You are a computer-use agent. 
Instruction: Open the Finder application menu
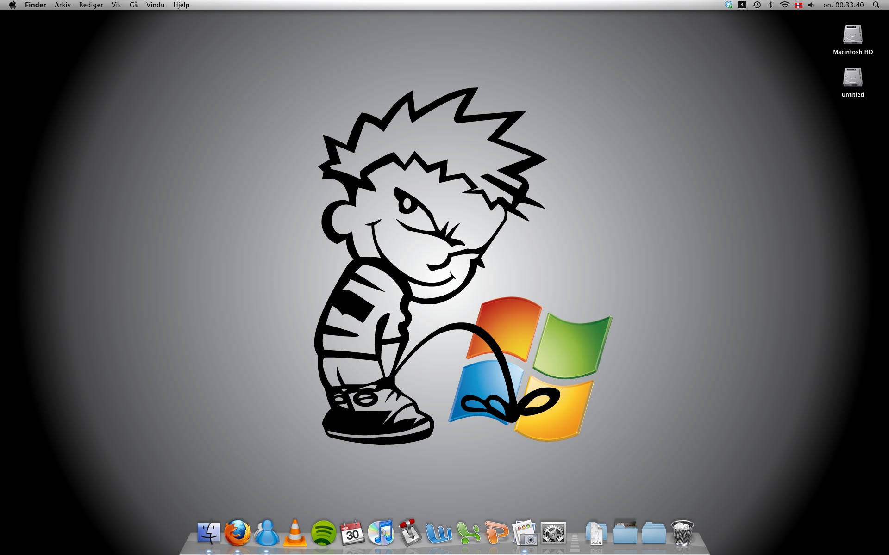tap(36, 5)
